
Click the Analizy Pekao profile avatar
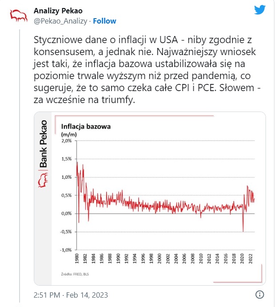pyautogui.click(x=19, y=16)
